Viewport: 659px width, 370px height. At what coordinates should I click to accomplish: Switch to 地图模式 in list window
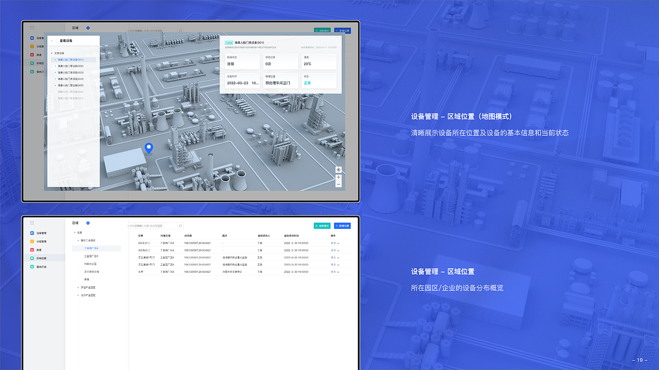[322, 226]
